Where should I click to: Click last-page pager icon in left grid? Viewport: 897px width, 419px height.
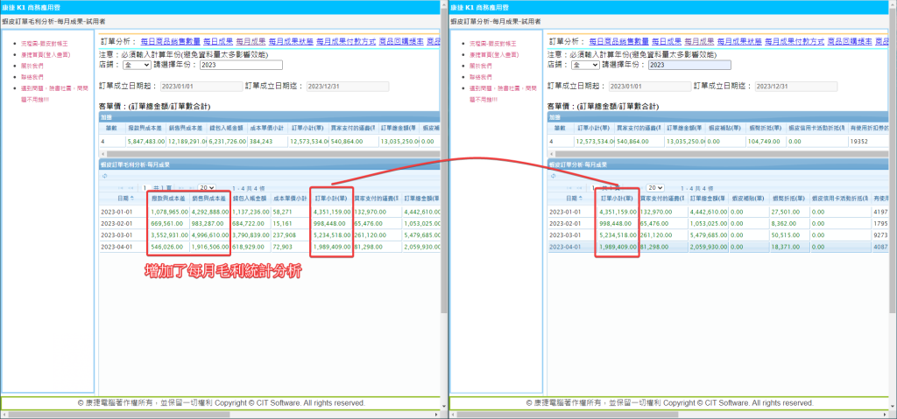coord(191,187)
